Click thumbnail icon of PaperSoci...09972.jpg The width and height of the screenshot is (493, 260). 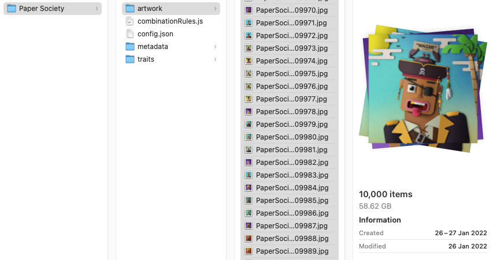pyautogui.click(x=249, y=35)
